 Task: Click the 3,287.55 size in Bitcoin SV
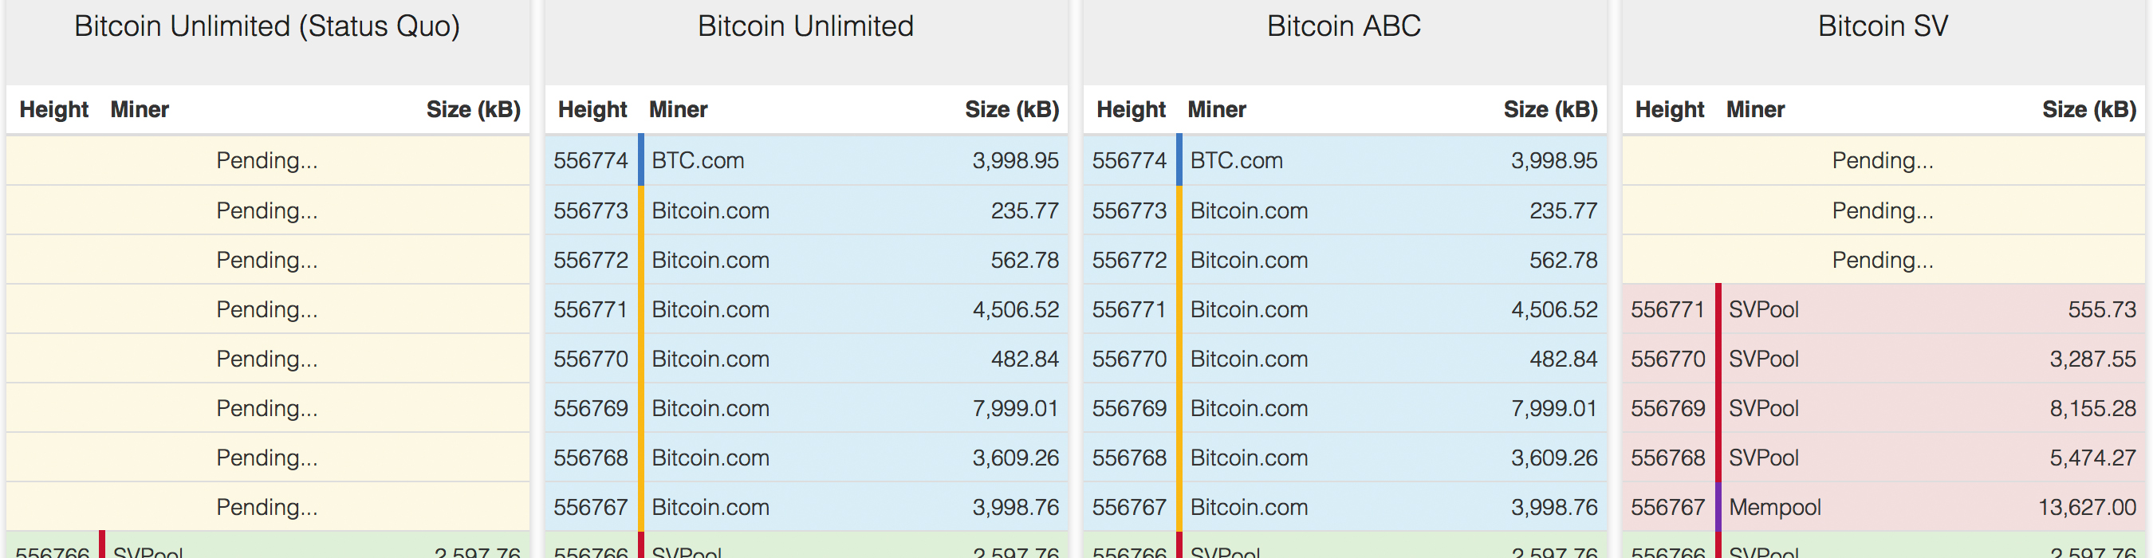[x=2092, y=360]
